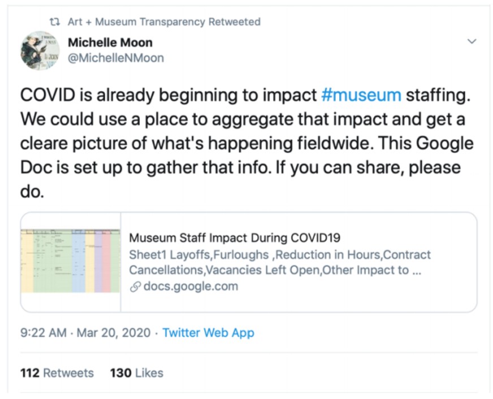Expand the tweet options chevron menu
493x399 pixels.
[472, 41]
